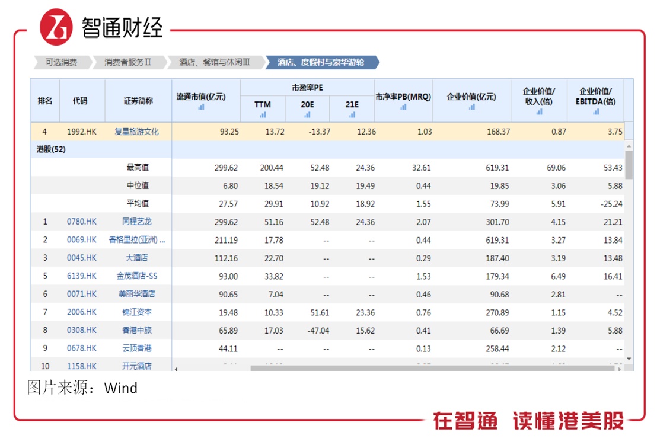Open 开元酒店 security link

point(136,366)
